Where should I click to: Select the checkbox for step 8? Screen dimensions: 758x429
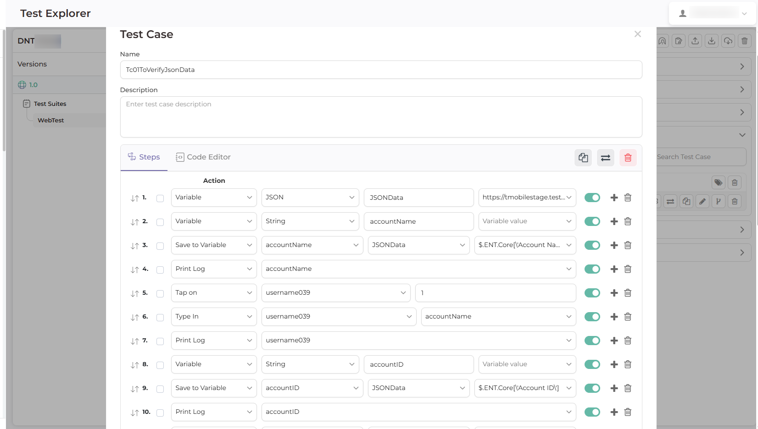(160, 365)
